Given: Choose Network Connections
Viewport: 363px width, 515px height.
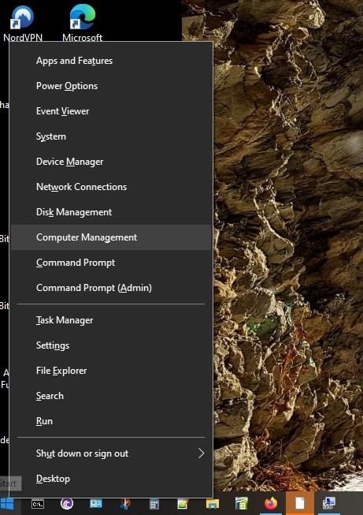Looking at the screenshot, I should click(111, 187).
